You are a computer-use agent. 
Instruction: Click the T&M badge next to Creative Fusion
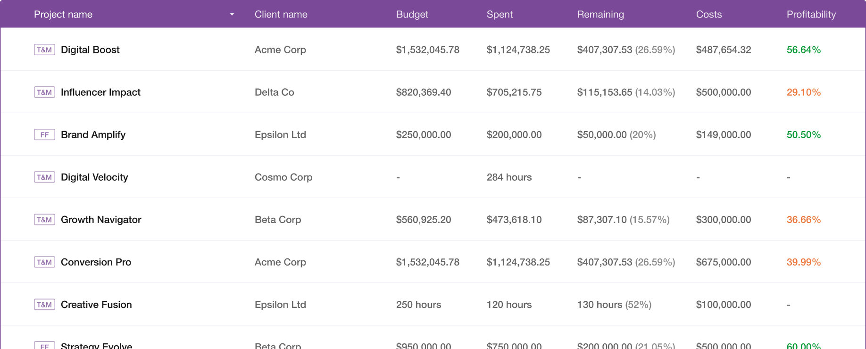44,304
